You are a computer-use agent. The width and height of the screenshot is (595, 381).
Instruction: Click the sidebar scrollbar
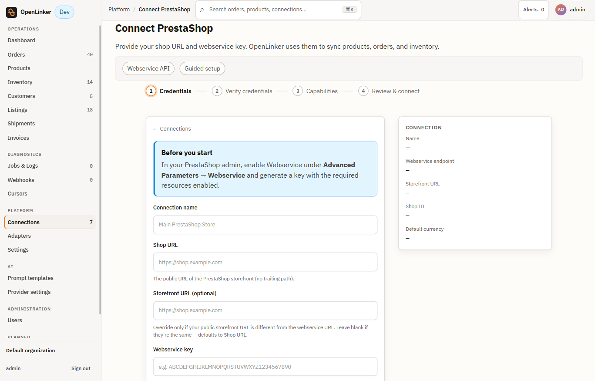click(x=100, y=170)
